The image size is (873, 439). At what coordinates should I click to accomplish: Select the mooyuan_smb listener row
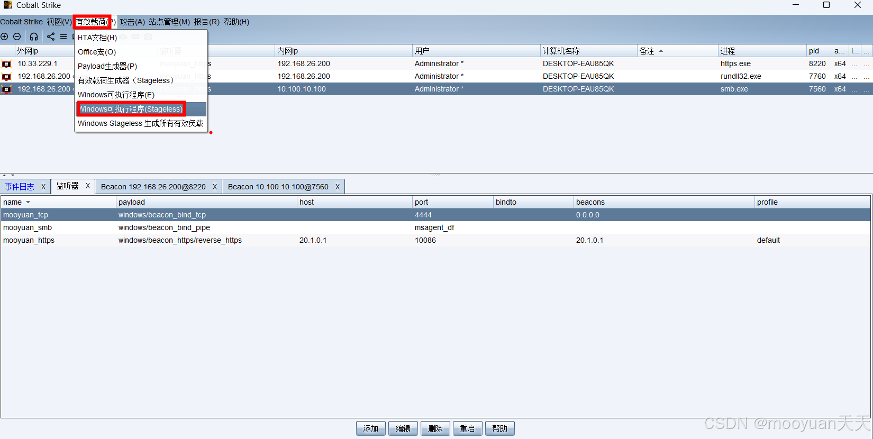[435, 227]
